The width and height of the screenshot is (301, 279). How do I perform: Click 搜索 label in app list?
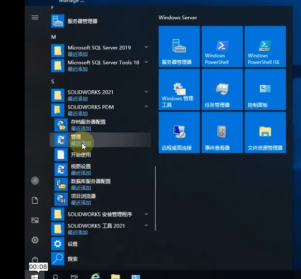click(x=73, y=259)
